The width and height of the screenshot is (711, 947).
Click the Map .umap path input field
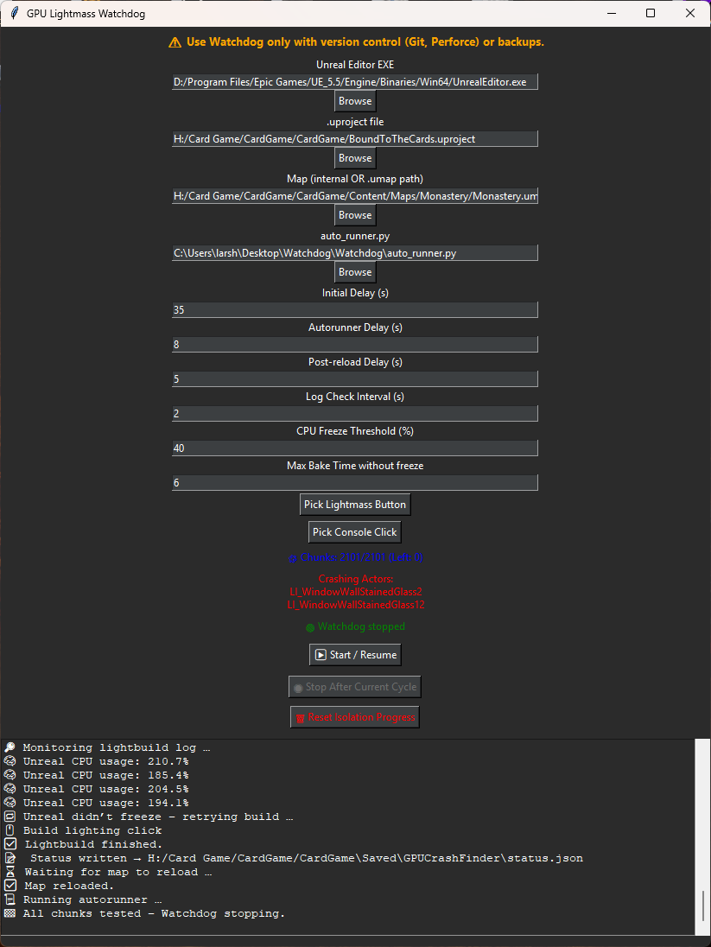[x=355, y=195]
